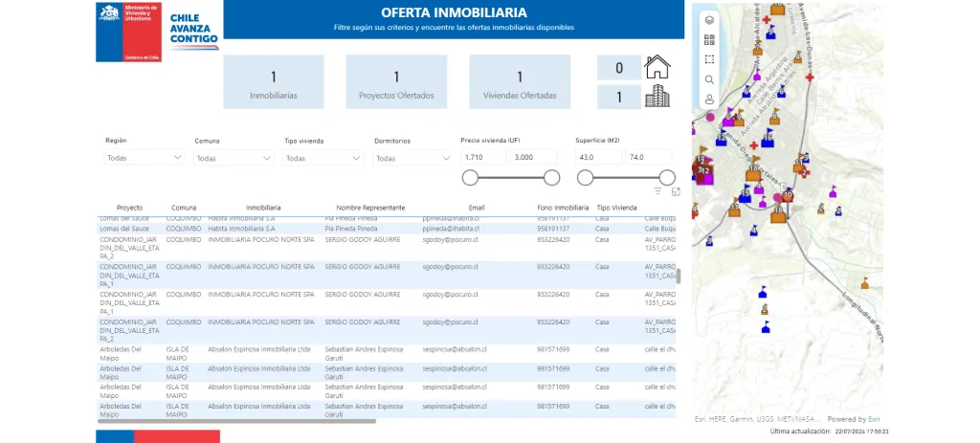Viewport: 980px width, 443px height.
Task: Click the table filter icon above the table
Action: click(x=657, y=191)
